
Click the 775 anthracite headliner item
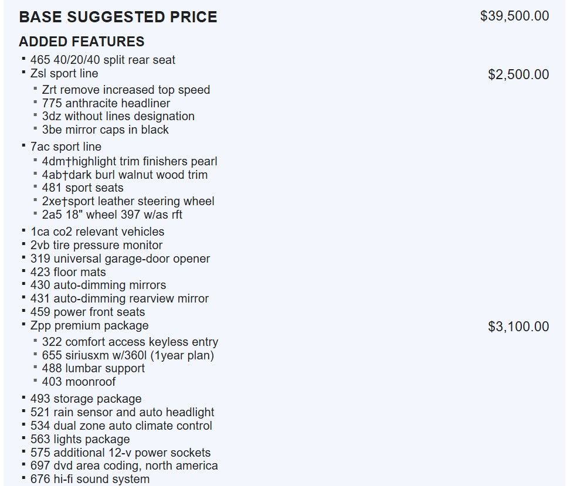(x=106, y=103)
